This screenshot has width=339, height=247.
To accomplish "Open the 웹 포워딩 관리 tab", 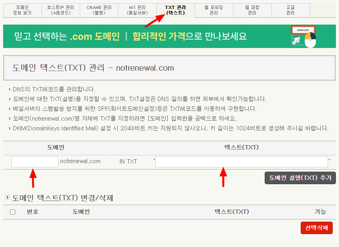I will [214, 10].
